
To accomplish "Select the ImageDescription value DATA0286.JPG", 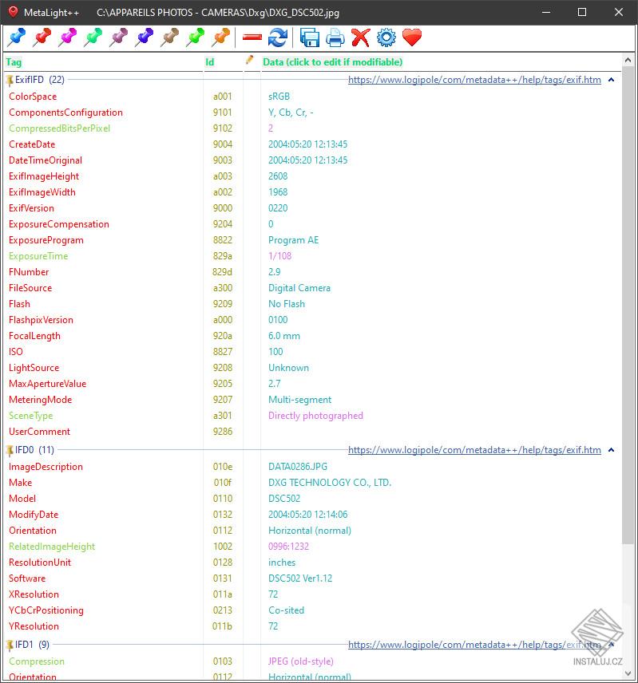I will coord(298,467).
